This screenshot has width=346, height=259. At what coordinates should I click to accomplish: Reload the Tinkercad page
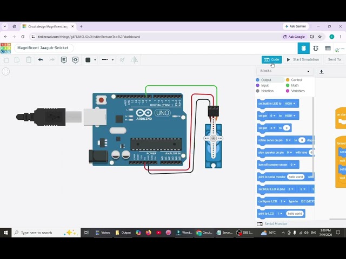pyautogui.click(x=23, y=37)
